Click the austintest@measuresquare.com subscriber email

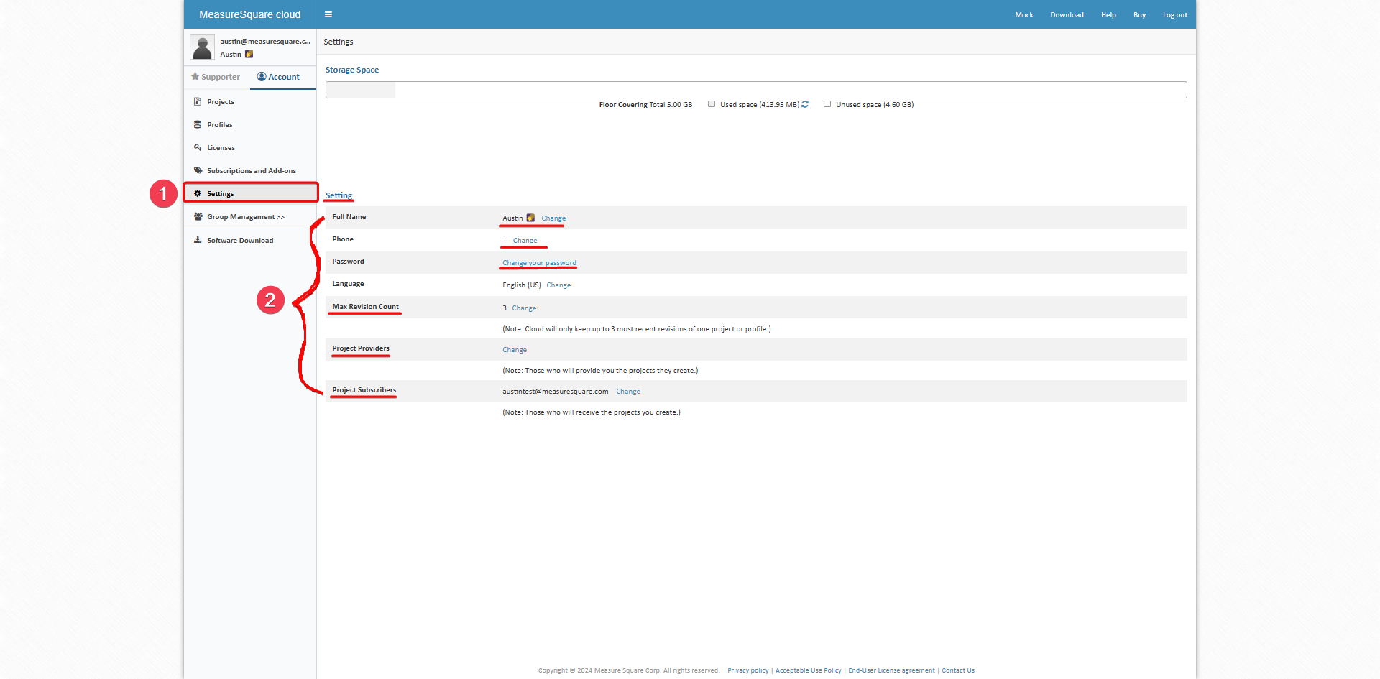point(555,392)
